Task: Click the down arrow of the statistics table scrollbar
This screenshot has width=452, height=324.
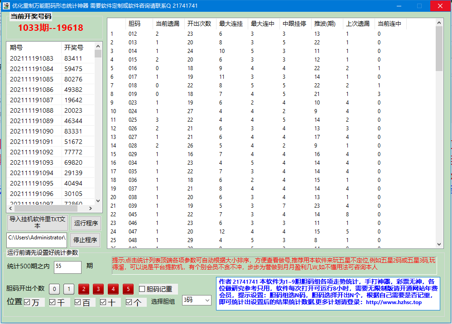Action: (439, 244)
